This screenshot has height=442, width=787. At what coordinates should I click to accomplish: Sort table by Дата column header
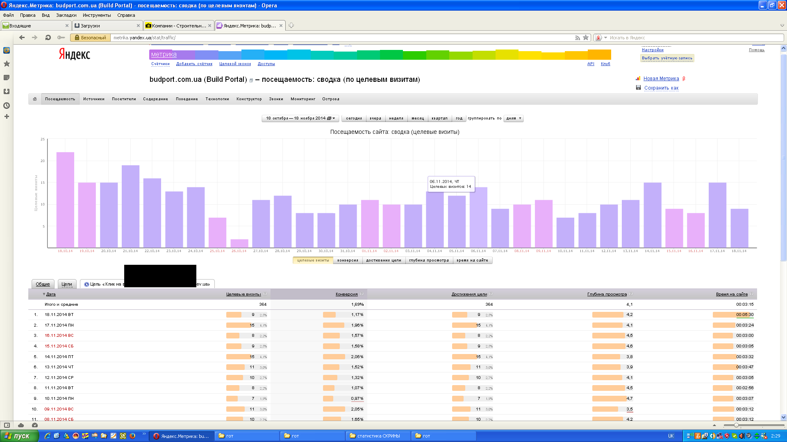(51, 294)
